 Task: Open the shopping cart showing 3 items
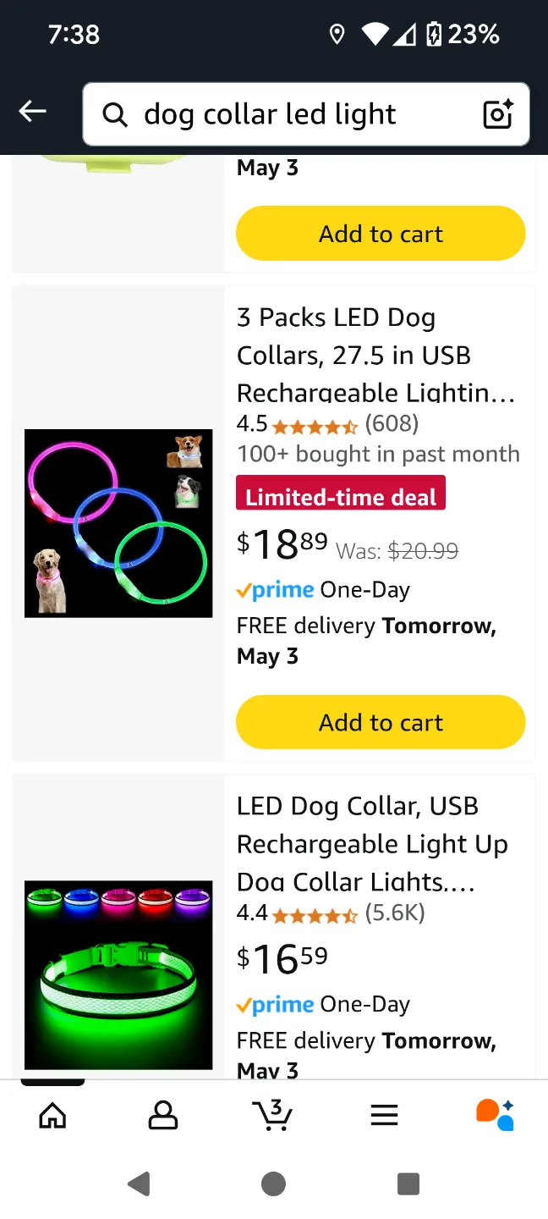[272, 1115]
